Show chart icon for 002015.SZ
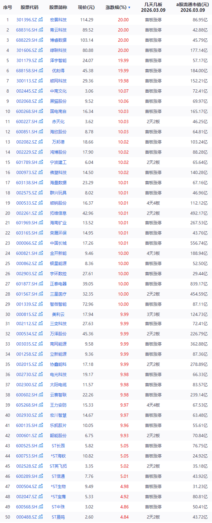The image size is (212, 523). [x=41, y=364]
